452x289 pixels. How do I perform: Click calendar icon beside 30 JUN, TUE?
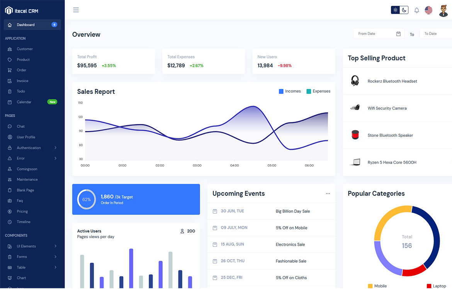(x=215, y=211)
